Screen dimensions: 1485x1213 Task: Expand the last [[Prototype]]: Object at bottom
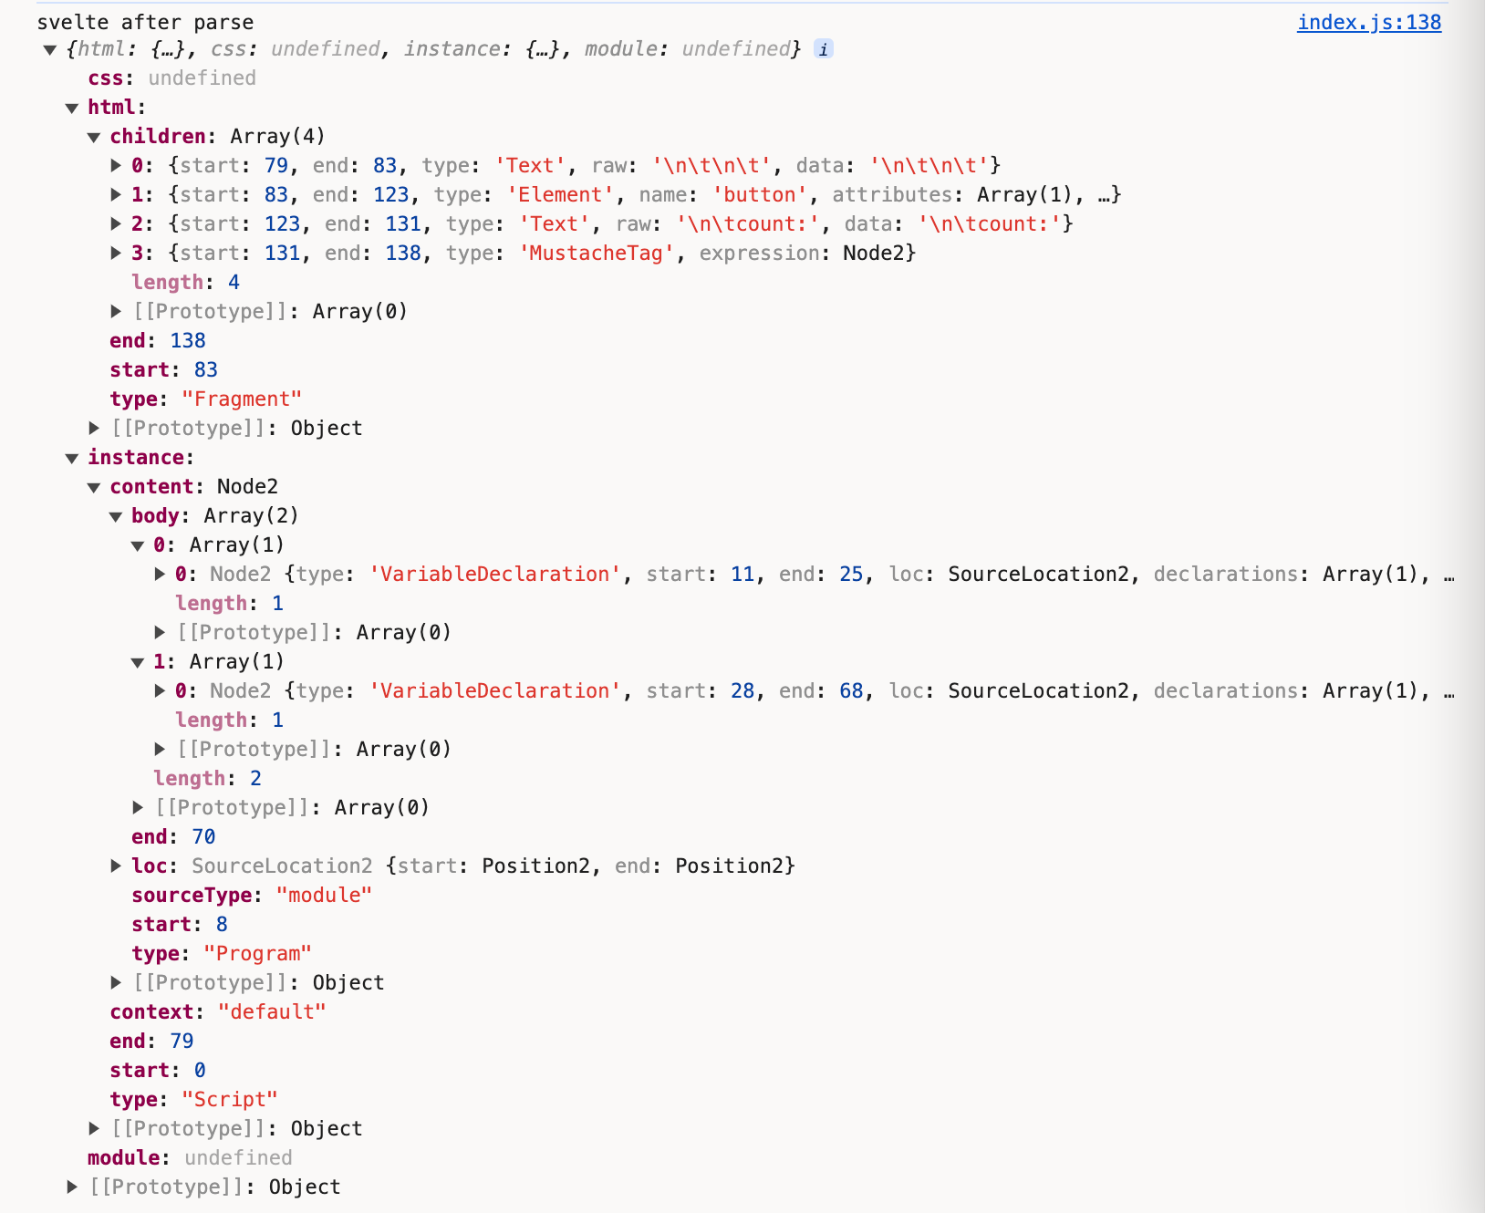(x=72, y=1187)
